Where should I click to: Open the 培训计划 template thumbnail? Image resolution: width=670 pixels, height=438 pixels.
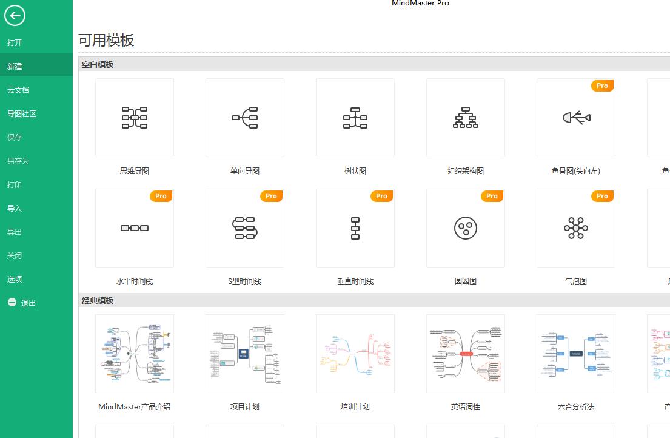[355, 354]
